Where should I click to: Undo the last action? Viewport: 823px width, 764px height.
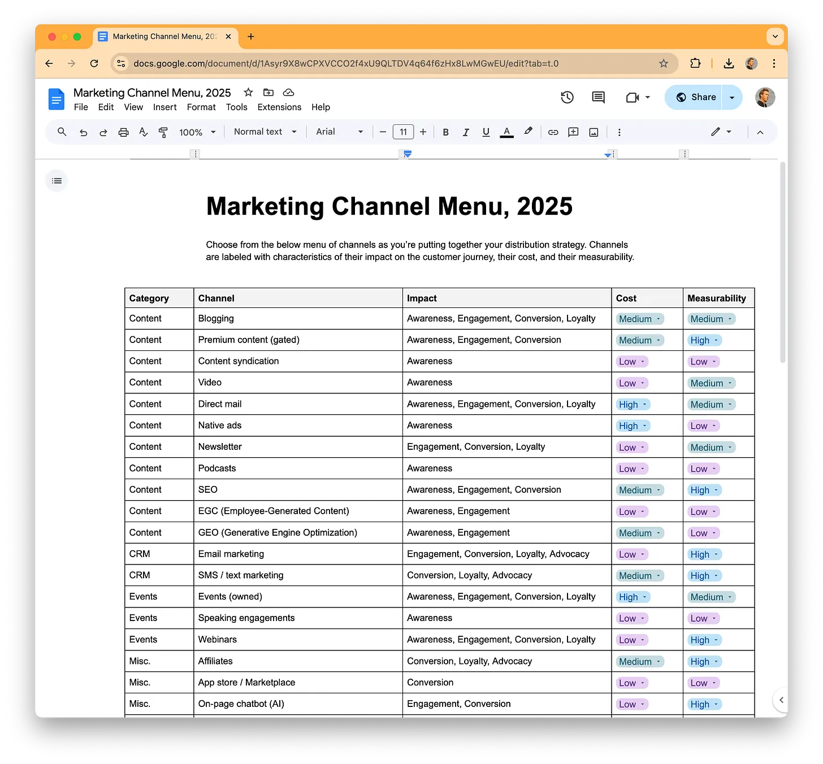point(83,132)
